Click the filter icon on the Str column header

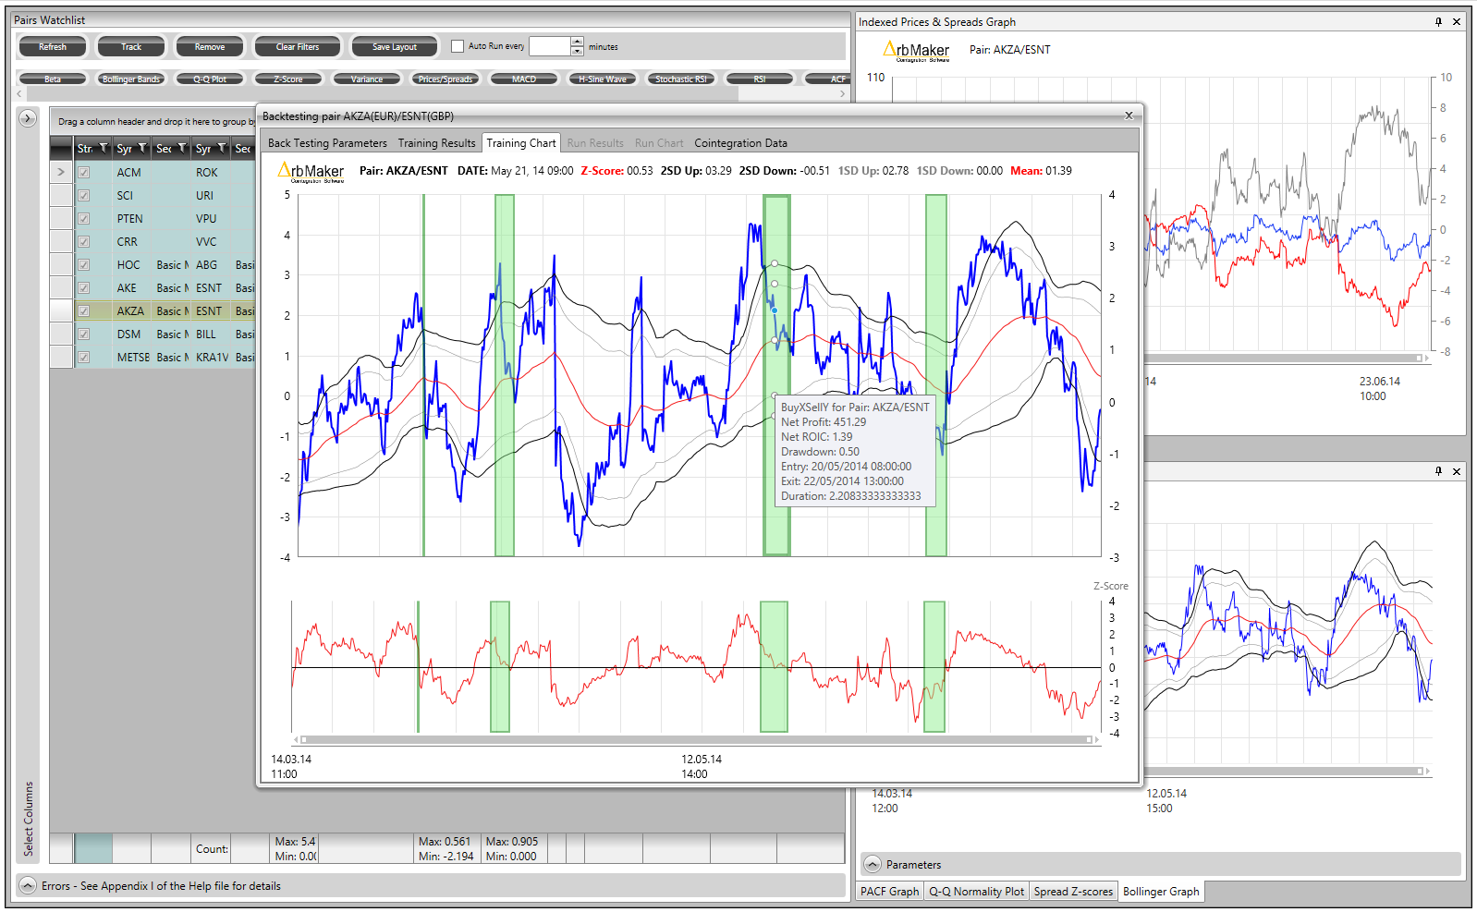pos(104,148)
